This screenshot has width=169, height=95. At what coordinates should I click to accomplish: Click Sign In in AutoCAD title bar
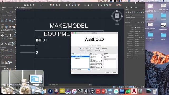click(138, 3)
